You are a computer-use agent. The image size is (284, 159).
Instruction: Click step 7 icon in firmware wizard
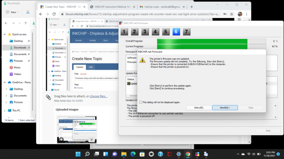pos(186,32)
